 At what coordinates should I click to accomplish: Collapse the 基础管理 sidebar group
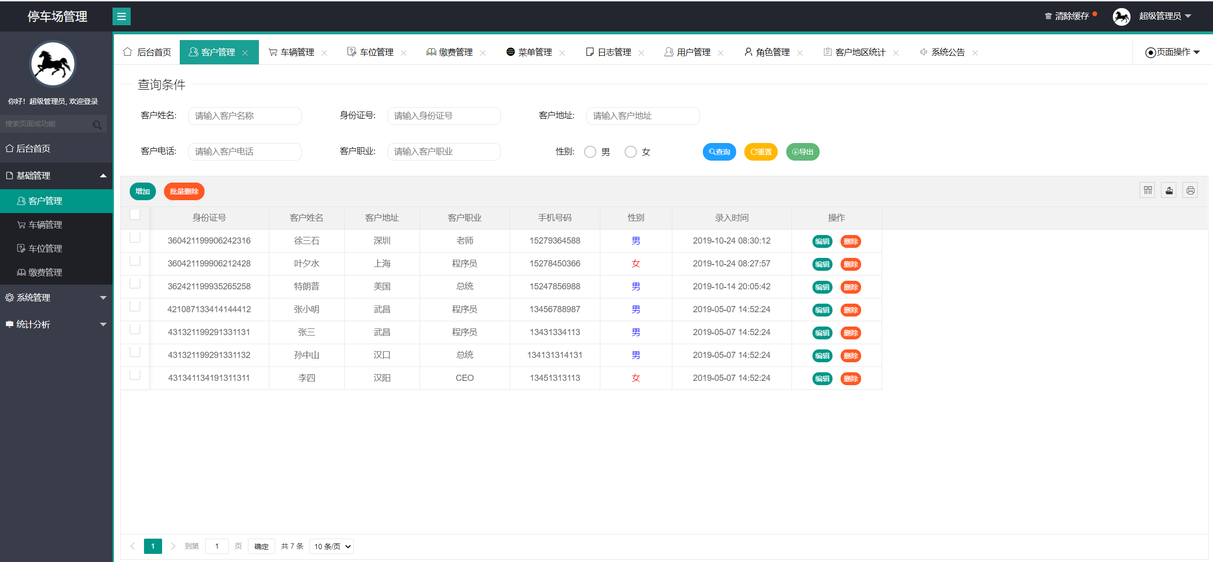(56, 176)
